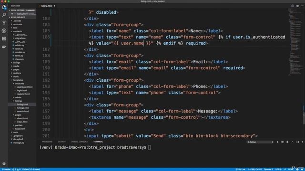The width and height of the screenshot is (305, 171).
Task: Expand the migrations folder
Action: 20,38
